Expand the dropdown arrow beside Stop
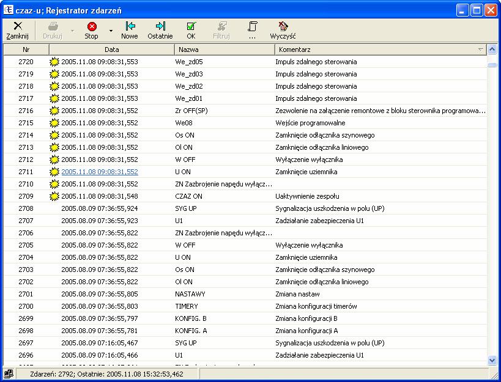This screenshot has width=501, height=382. coord(111,31)
